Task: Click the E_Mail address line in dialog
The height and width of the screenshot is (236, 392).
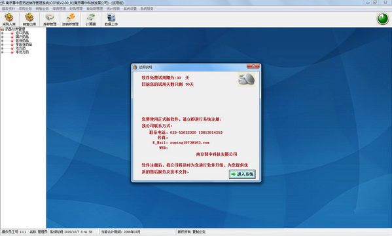Action: tap(181, 142)
